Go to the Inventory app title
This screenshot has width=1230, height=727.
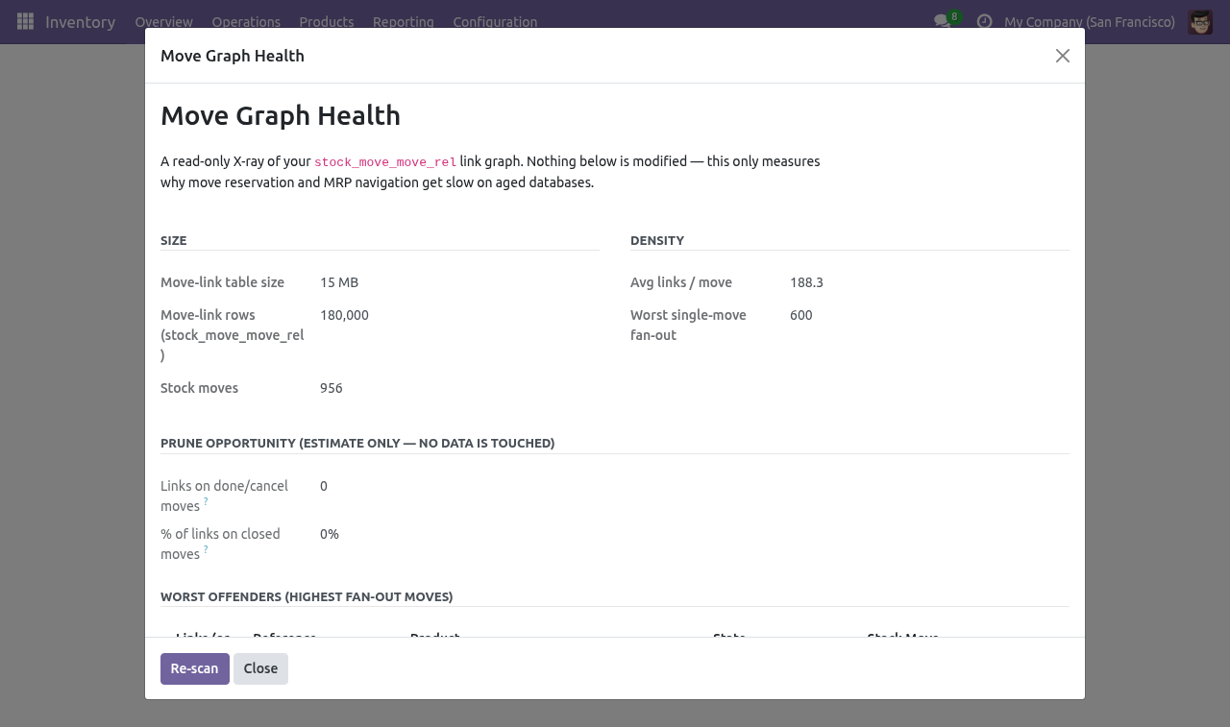pyautogui.click(x=80, y=22)
